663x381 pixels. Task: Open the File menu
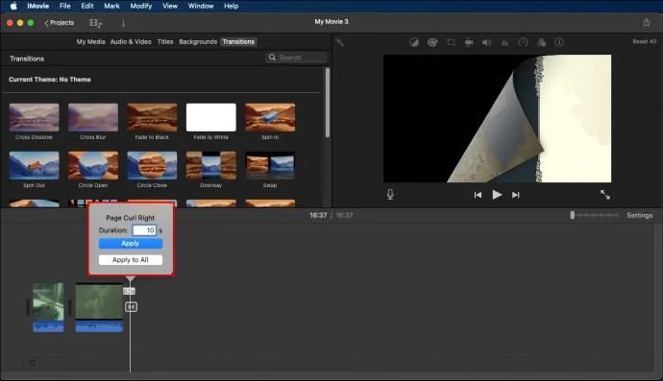point(65,6)
